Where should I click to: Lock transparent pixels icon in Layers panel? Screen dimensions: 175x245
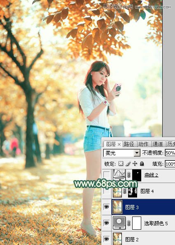click(x=121, y=164)
